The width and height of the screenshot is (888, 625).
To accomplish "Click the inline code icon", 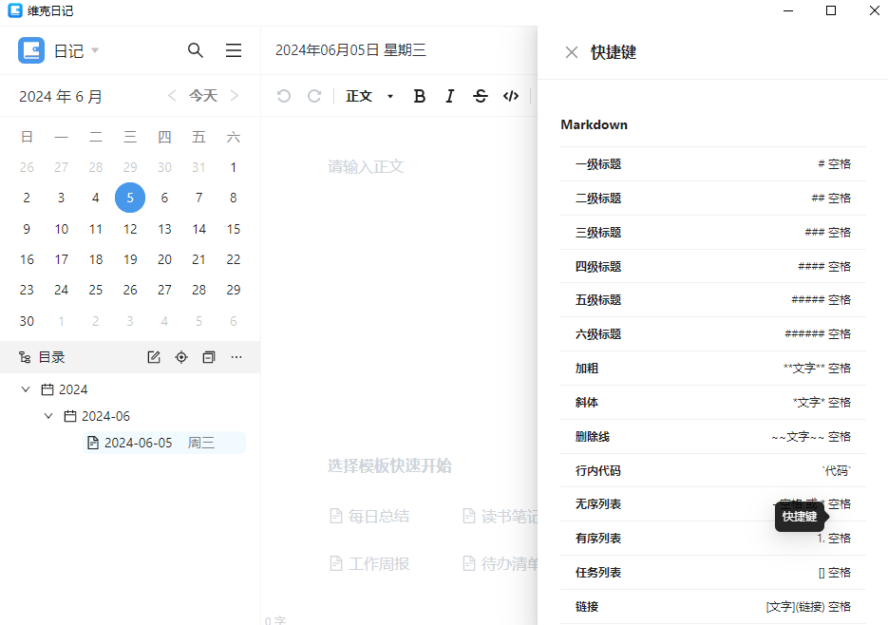I will click(x=510, y=96).
